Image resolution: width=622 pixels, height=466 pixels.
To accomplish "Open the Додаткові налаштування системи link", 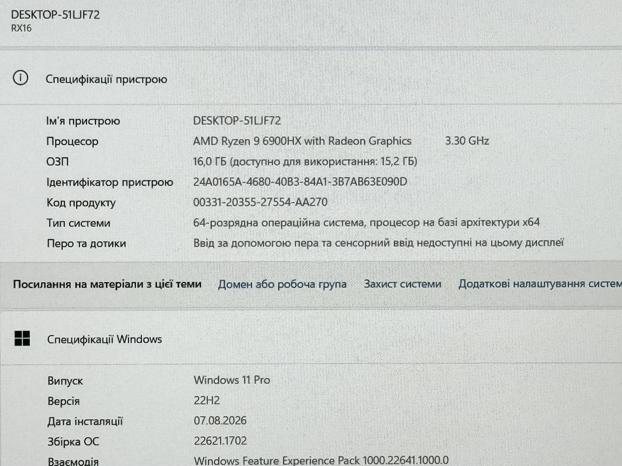I will pyautogui.click(x=540, y=284).
